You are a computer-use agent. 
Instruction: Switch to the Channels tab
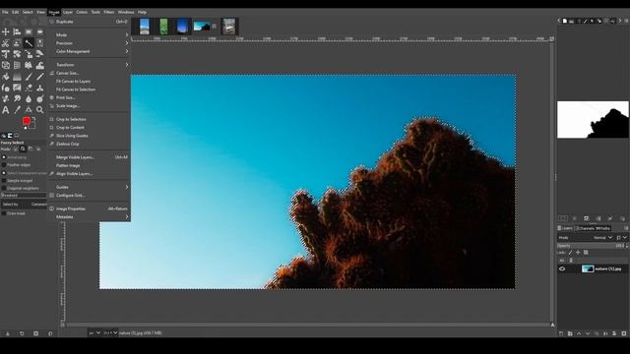[x=586, y=228]
